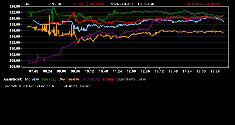Screen dimensions: 235x125
Task: Click the 13:48 time axis label
Action: [173, 71]
